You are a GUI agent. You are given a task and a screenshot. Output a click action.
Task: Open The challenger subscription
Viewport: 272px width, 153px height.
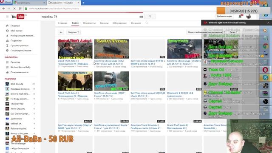click(x=18, y=144)
